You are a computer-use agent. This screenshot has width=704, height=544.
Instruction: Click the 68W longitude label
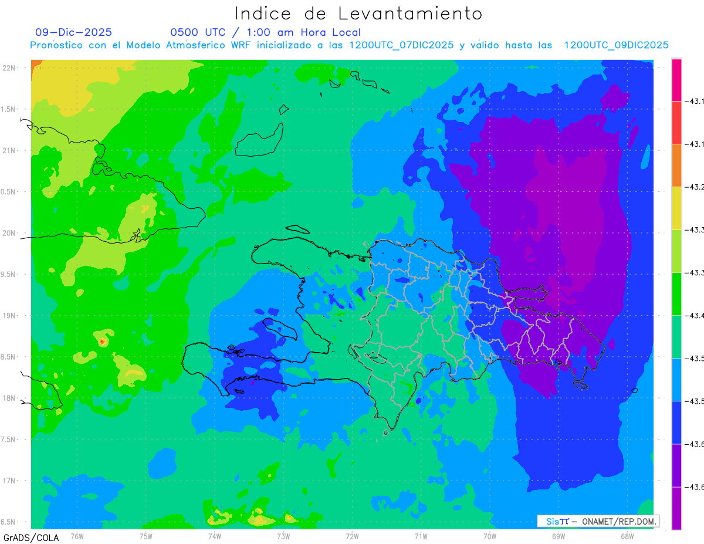pos(627,535)
